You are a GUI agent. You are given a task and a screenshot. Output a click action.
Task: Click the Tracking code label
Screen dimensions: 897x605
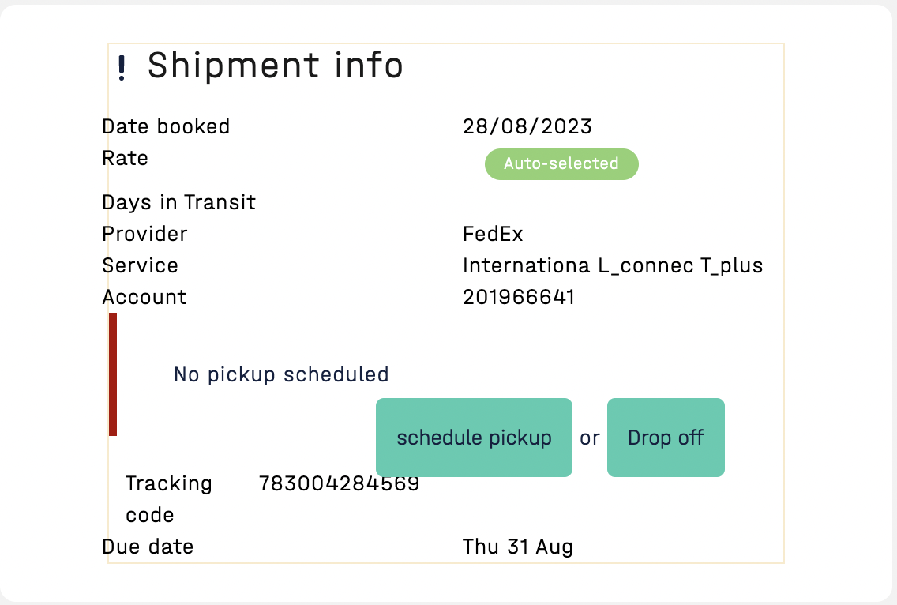pos(169,499)
